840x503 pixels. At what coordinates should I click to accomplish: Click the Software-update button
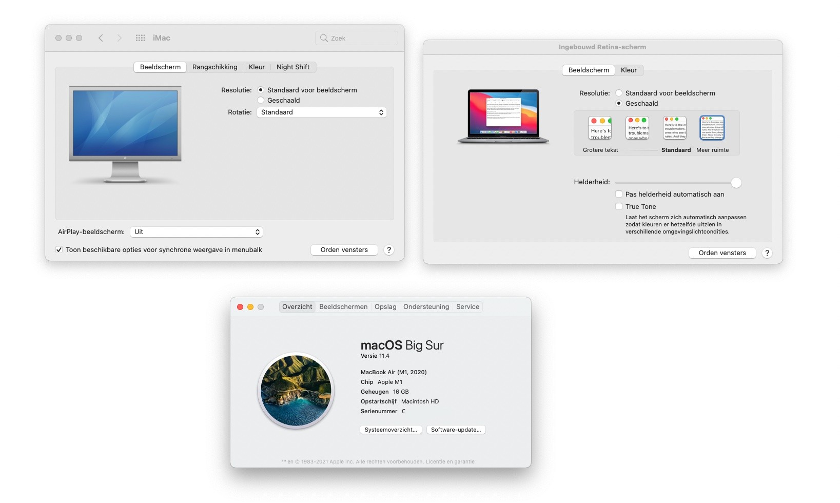click(x=456, y=430)
